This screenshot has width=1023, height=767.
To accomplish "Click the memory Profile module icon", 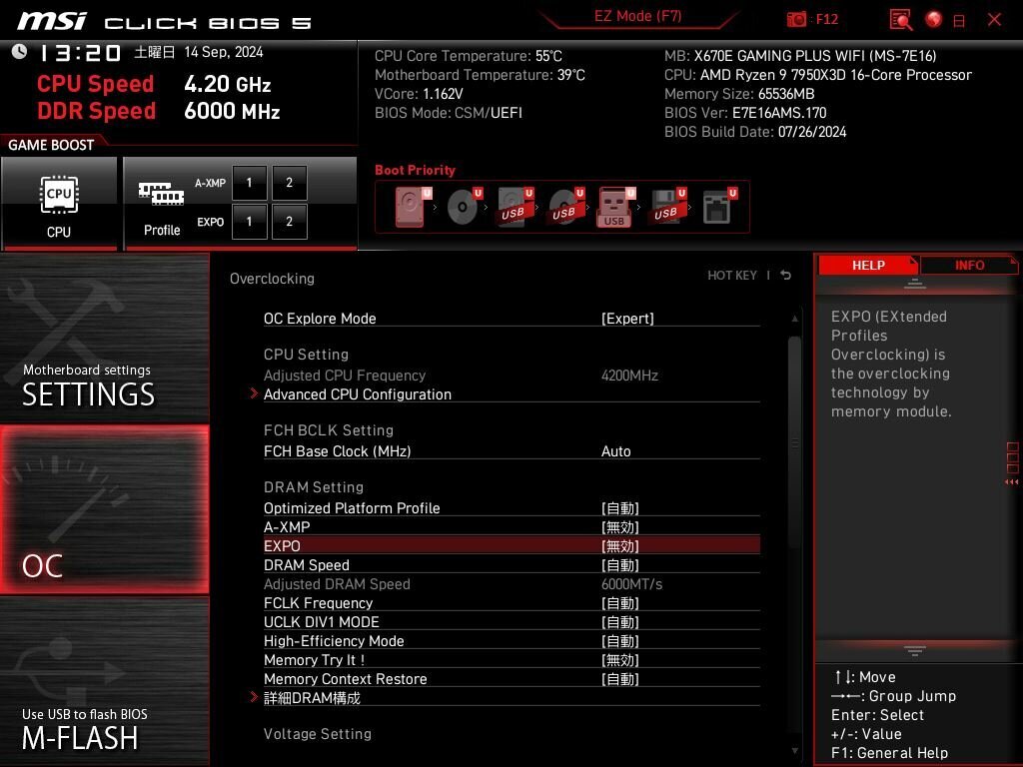I will [161, 194].
